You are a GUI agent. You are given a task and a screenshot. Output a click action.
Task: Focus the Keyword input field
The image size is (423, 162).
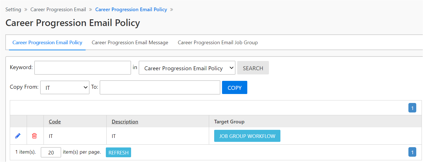(83, 68)
